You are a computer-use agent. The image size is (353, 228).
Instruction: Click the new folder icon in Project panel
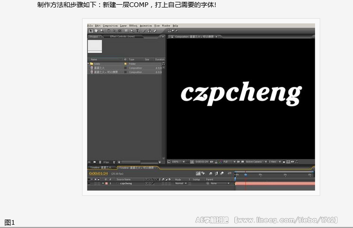pos(95,162)
